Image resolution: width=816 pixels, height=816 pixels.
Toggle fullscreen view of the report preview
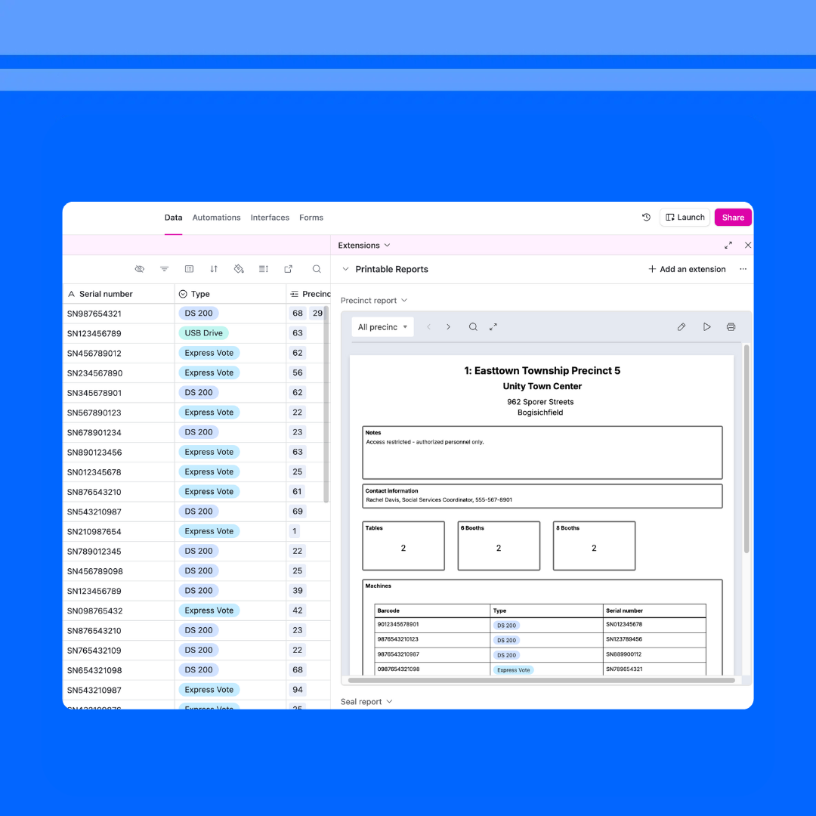(x=493, y=326)
